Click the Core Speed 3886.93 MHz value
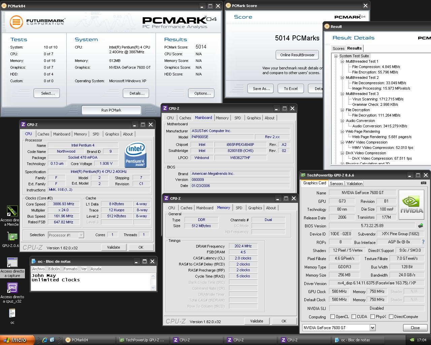This screenshot has height=345, width=431. [63, 204]
